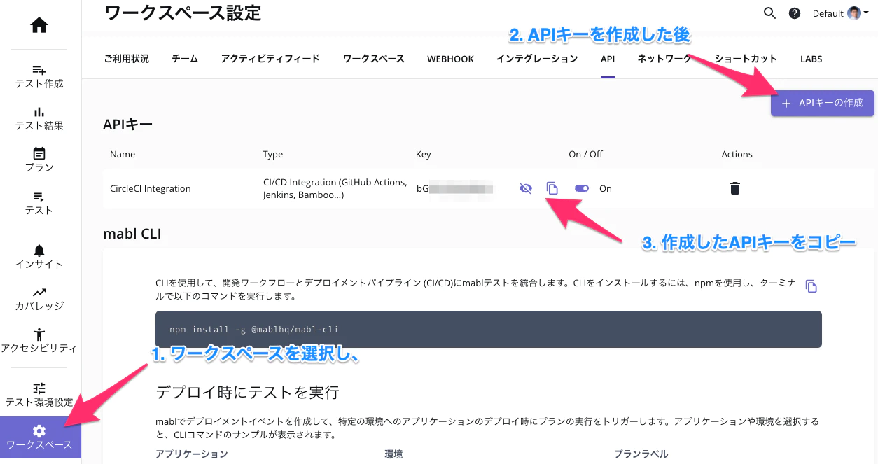Image resolution: width=878 pixels, height=464 pixels.
Task: Copy the CircleCI Integration API key
Action: [552, 188]
